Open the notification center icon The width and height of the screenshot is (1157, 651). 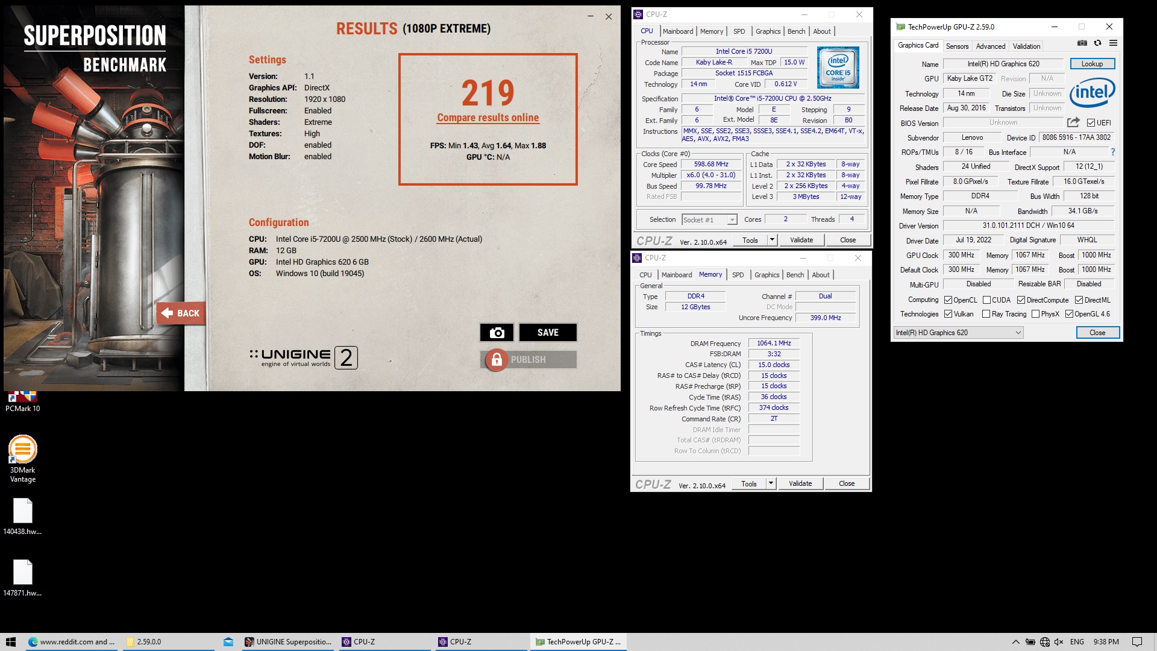click(x=1137, y=642)
